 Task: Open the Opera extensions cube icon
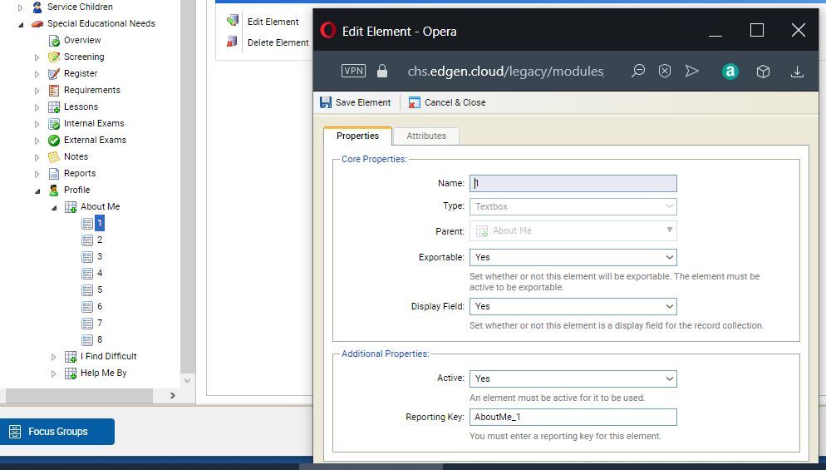click(x=763, y=72)
